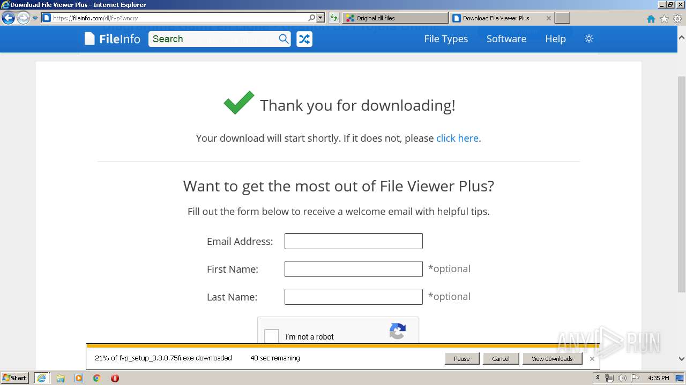Click the green checkmark icon
Viewport: 686px width, 385px height.
(x=239, y=103)
